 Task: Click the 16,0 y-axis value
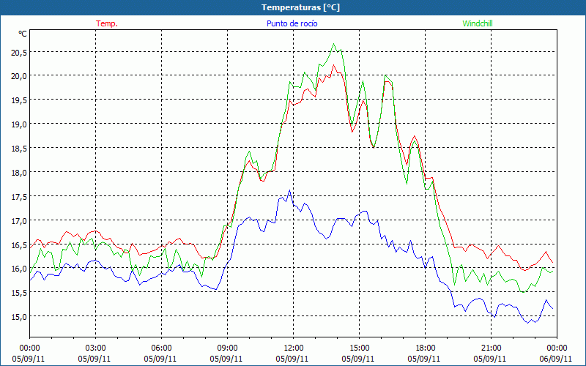pos(19,269)
